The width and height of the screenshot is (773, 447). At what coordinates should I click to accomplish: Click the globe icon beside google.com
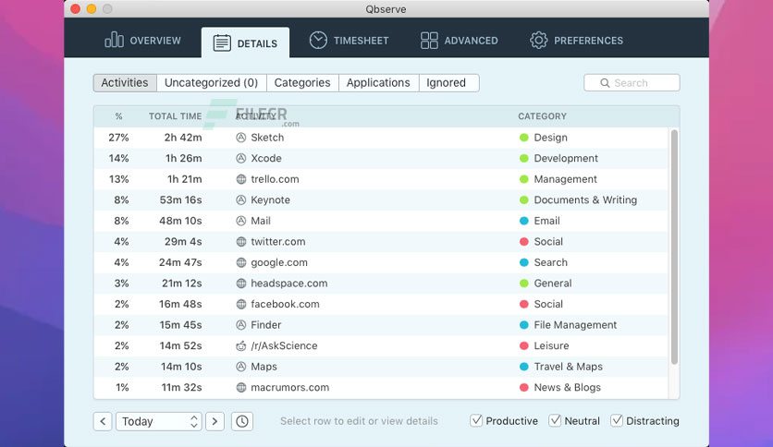(240, 262)
